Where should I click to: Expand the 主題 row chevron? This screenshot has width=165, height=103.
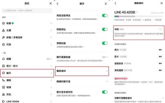(51, 30)
